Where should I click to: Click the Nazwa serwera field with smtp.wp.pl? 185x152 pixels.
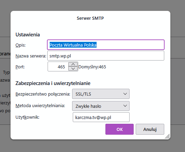click(106, 56)
